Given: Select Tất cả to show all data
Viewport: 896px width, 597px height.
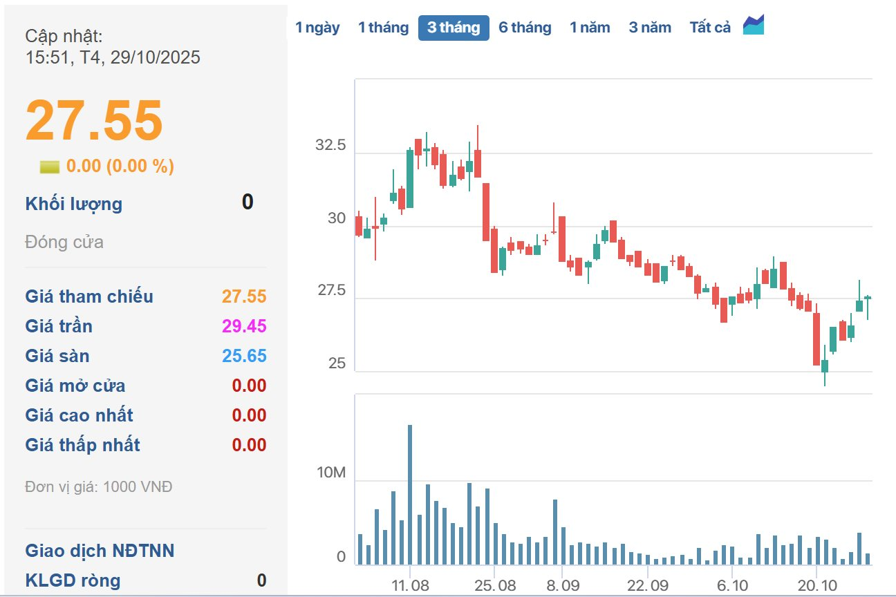Looking at the screenshot, I should tap(710, 28).
